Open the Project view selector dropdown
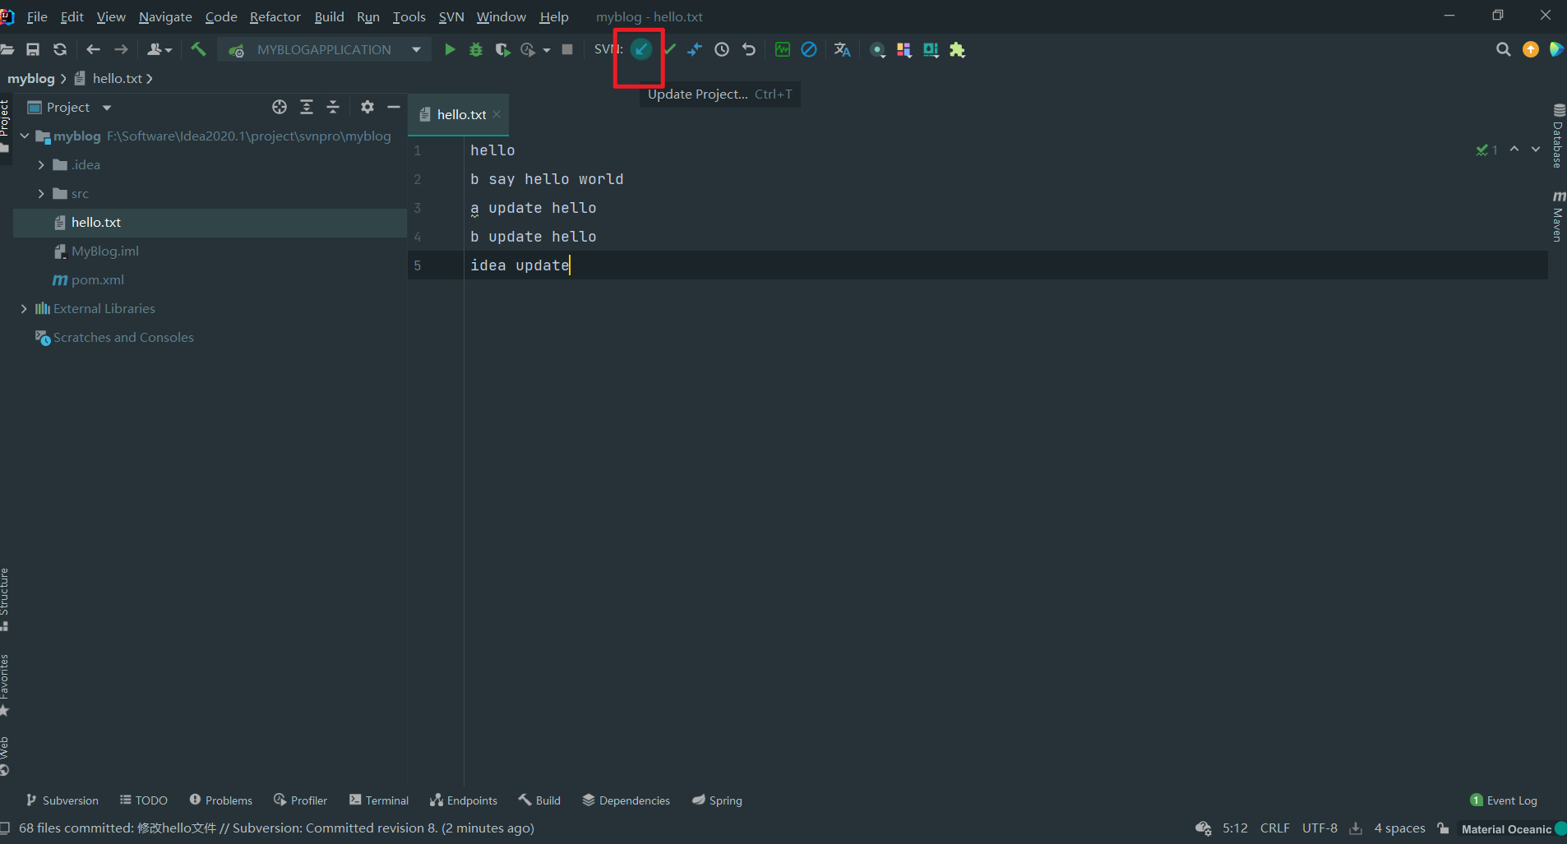1567x844 pixels. pyautogui.click(x=69, y=108)
